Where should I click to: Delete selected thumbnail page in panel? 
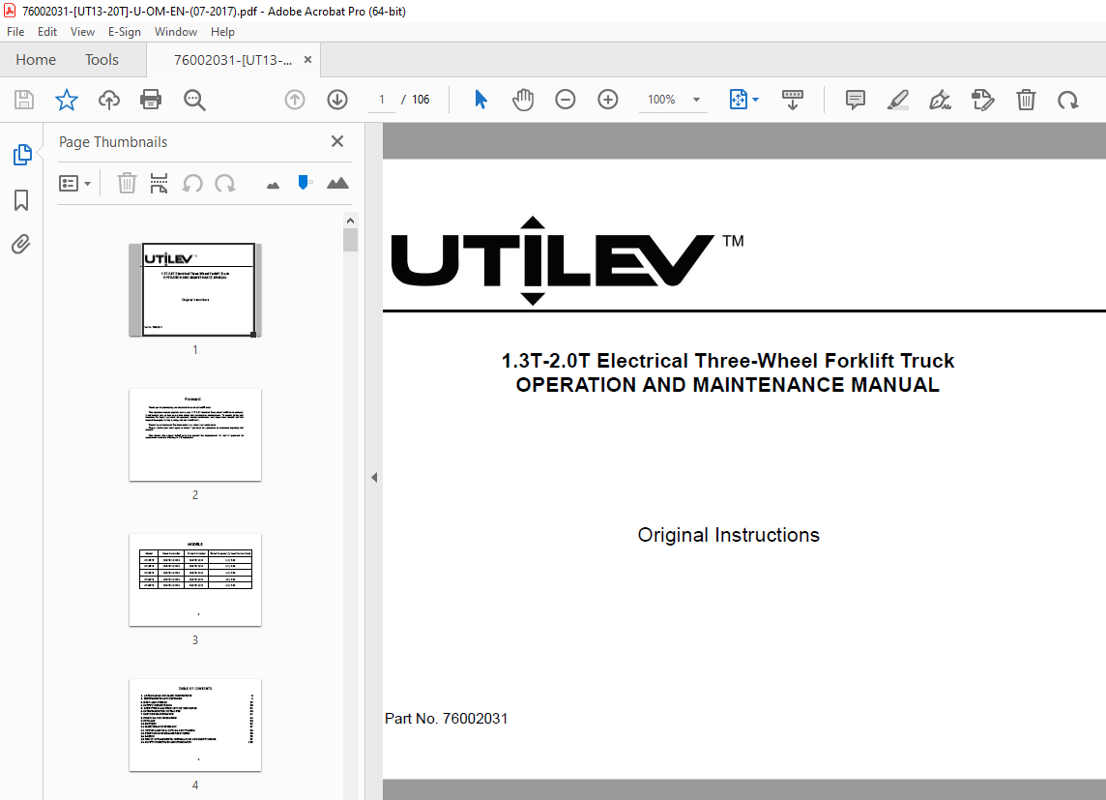click(x=127, y=184)
